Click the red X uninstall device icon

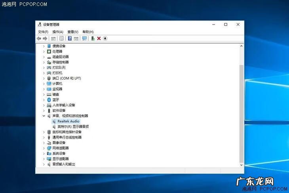pyautogui.click(x=99, y=38)
